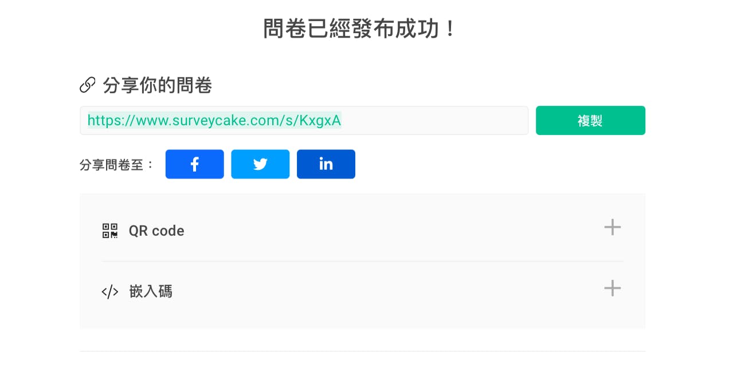Share the survey on Facebook
The image size is (729, 365).
coord(194,164)
